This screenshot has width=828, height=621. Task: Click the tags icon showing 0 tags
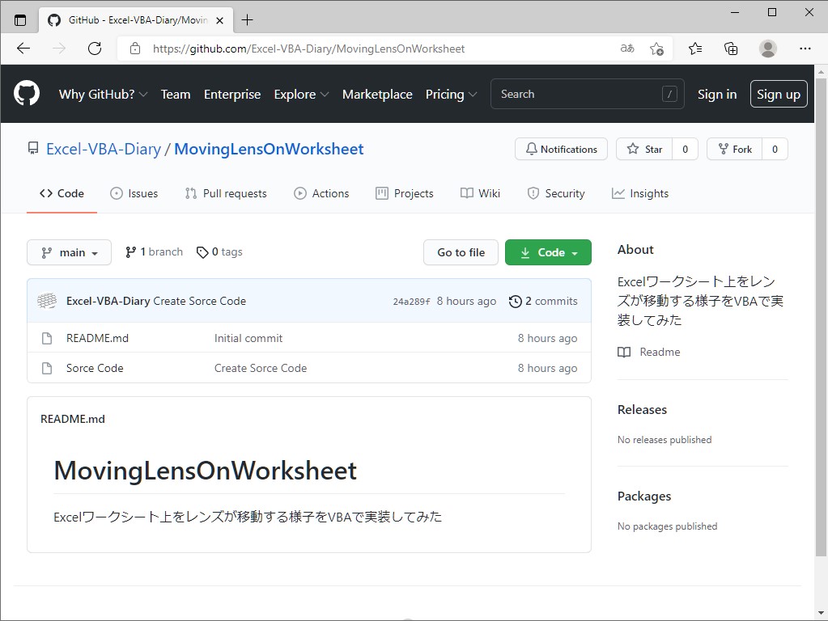pyautogui.click(x=202, y=251)
